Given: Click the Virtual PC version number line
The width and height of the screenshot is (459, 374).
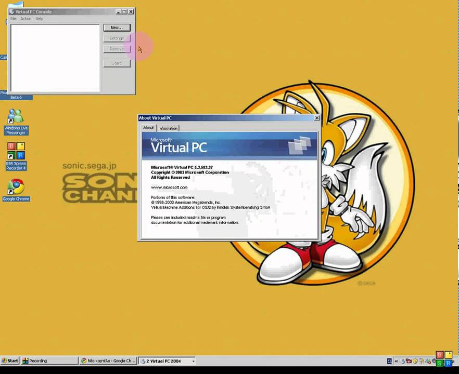Looking at the screenshot, I should pyautogui.click(x=182, y=167).
